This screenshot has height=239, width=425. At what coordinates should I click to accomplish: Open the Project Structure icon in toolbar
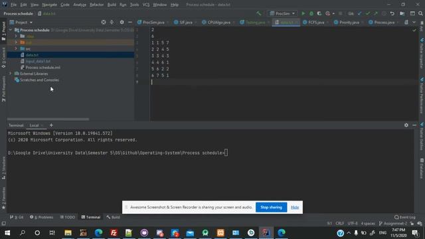coord(402,13)
